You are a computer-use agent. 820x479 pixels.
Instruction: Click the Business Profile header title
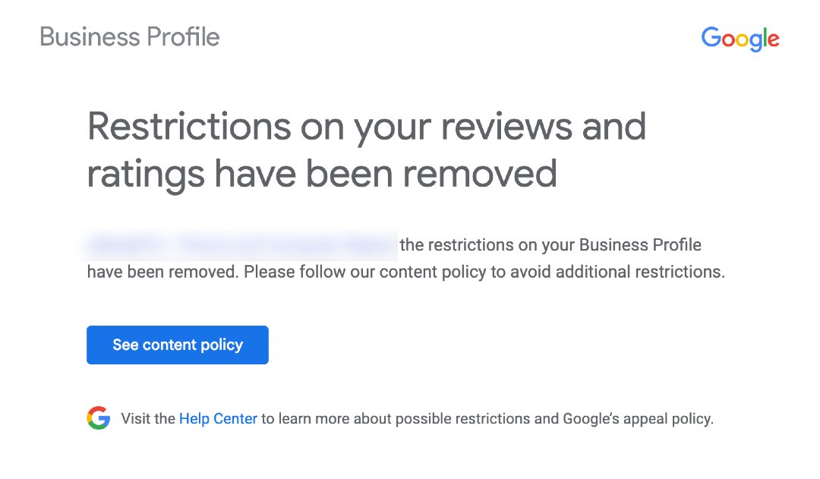point(130,37)
